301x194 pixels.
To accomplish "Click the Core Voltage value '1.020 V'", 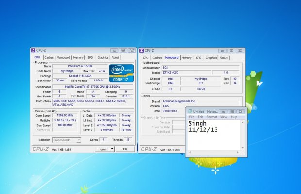I will coord(98,81).
